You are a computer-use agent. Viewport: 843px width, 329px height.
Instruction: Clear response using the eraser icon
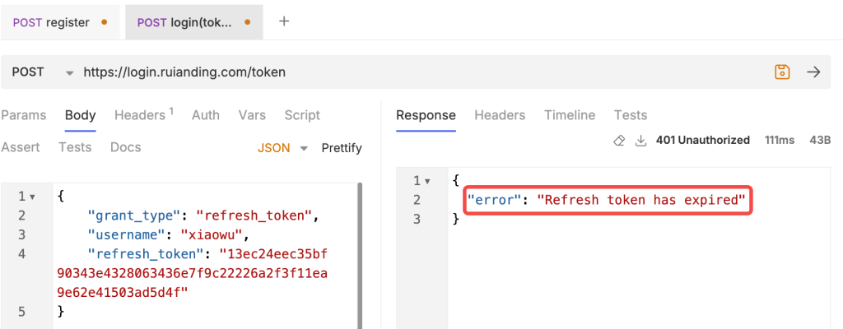pyautogui.click(x=619, y=141)
